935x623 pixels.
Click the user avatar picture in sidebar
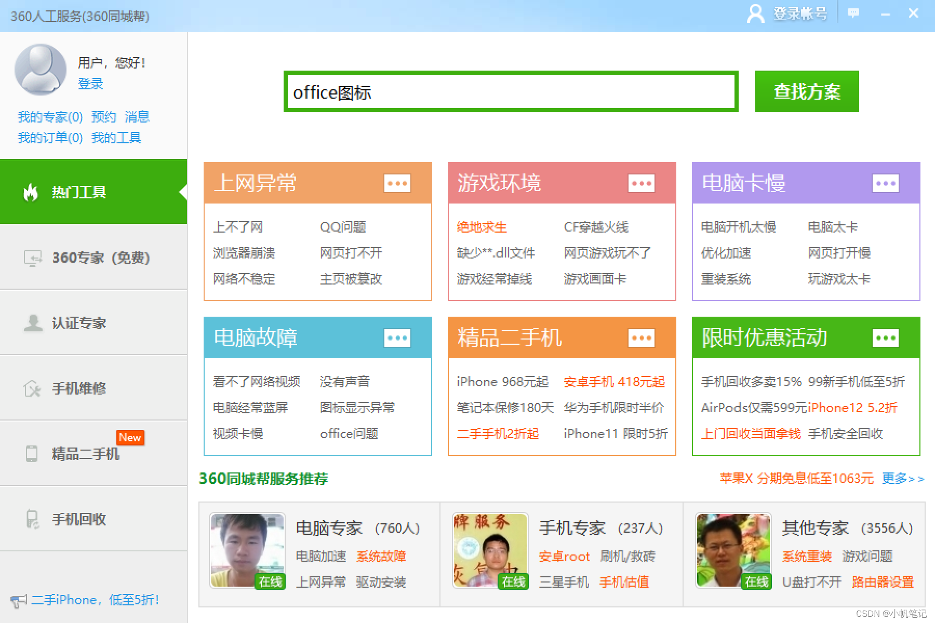pyautogui.click(x=41, y=70)
